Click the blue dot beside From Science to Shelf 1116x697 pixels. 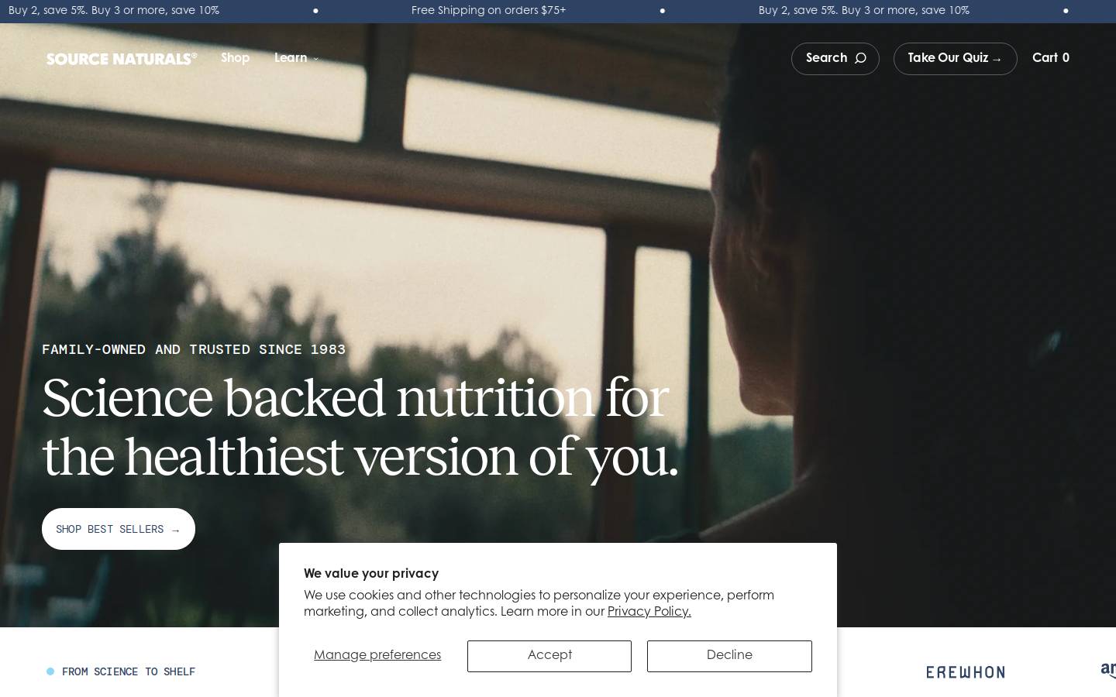50,671
